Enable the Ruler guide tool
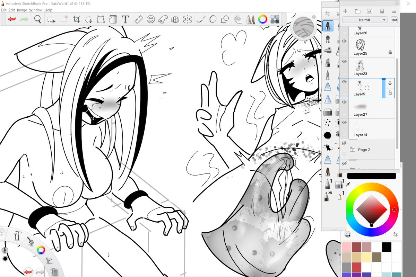 [x=139, y=19]
